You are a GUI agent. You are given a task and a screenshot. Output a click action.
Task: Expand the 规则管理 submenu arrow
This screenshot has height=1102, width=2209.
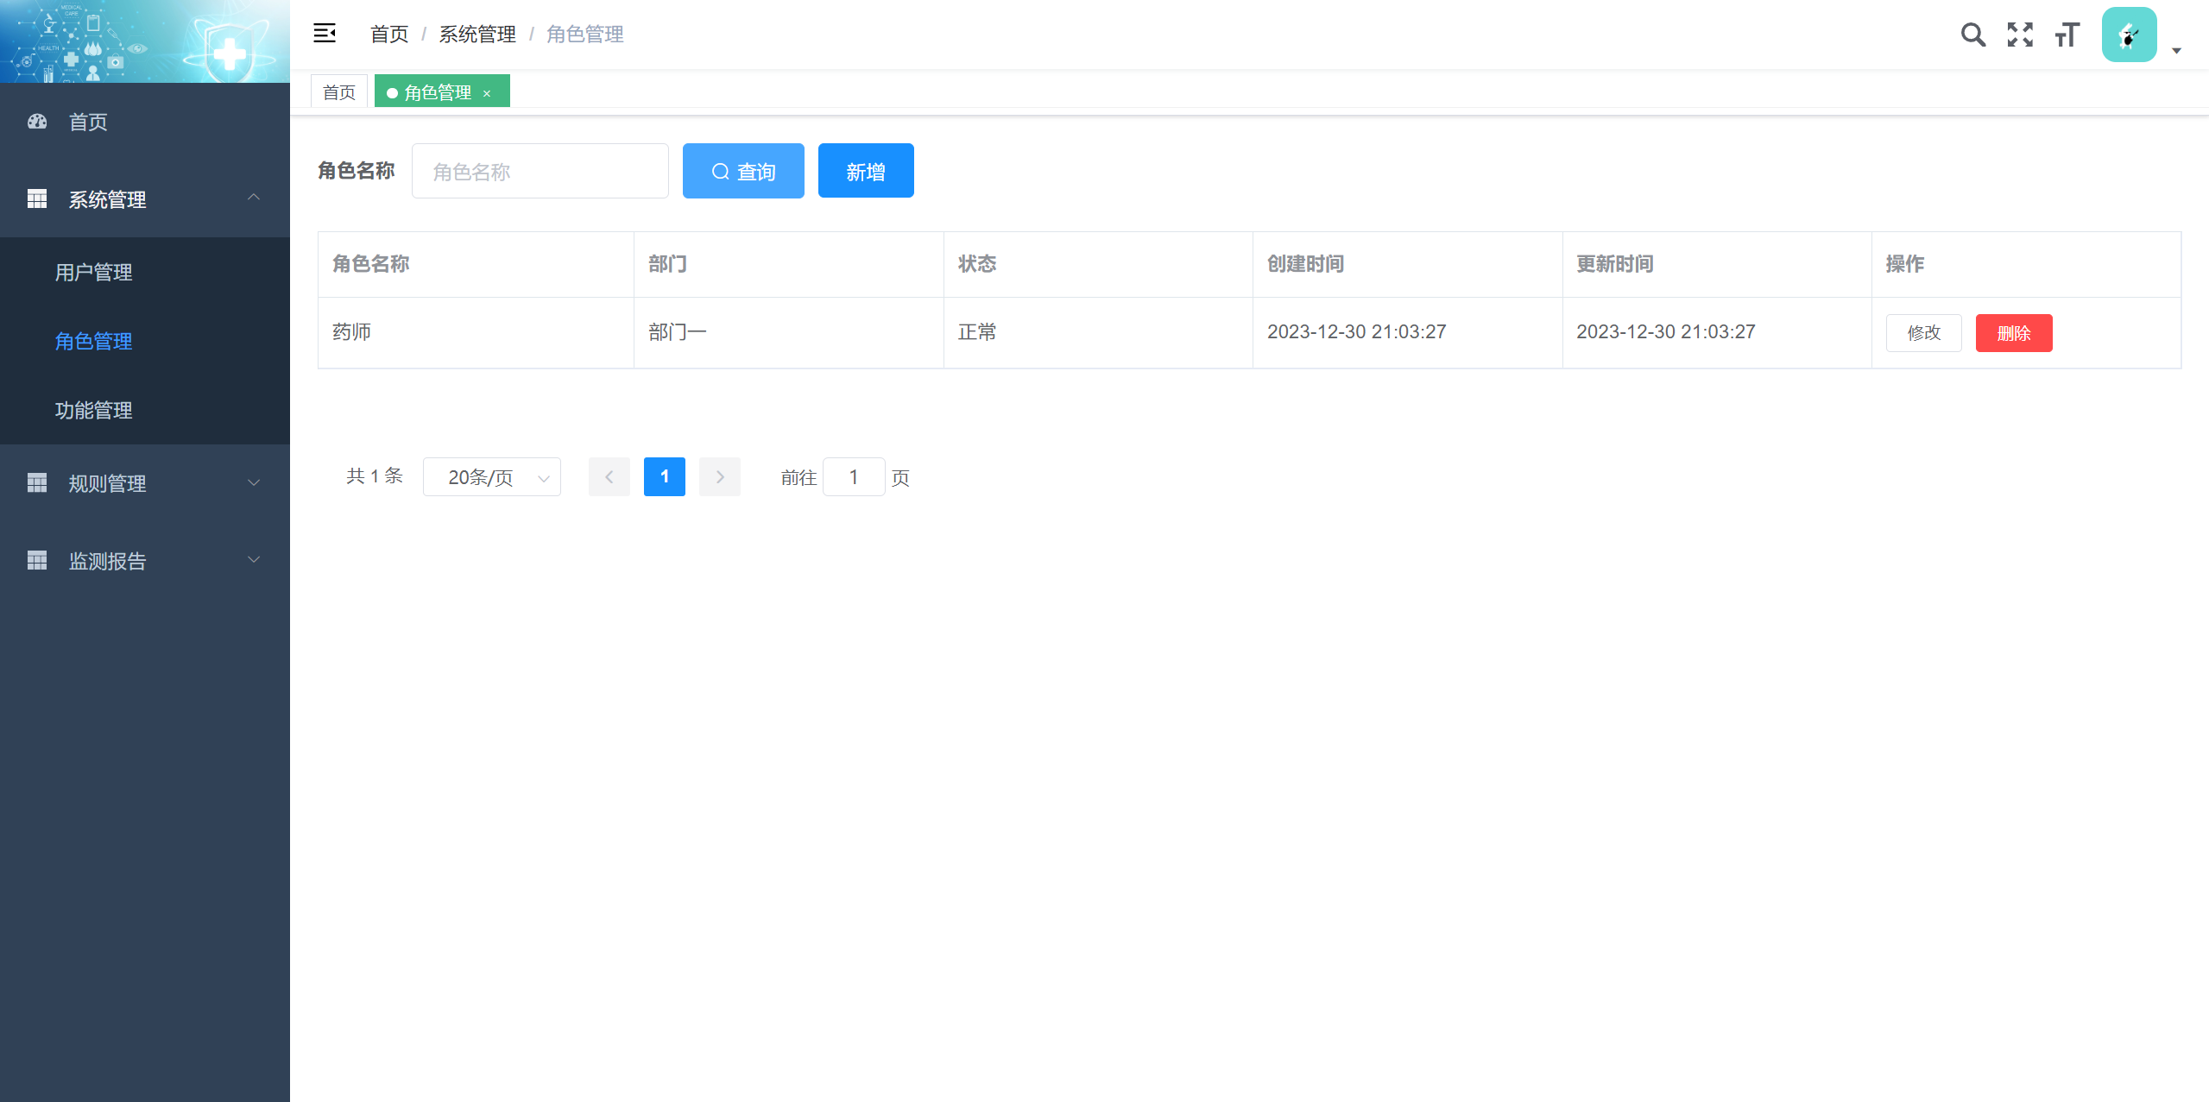point(254,483)
